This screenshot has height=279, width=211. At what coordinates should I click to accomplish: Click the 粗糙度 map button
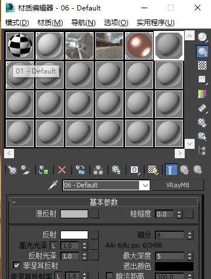point(189,214)
